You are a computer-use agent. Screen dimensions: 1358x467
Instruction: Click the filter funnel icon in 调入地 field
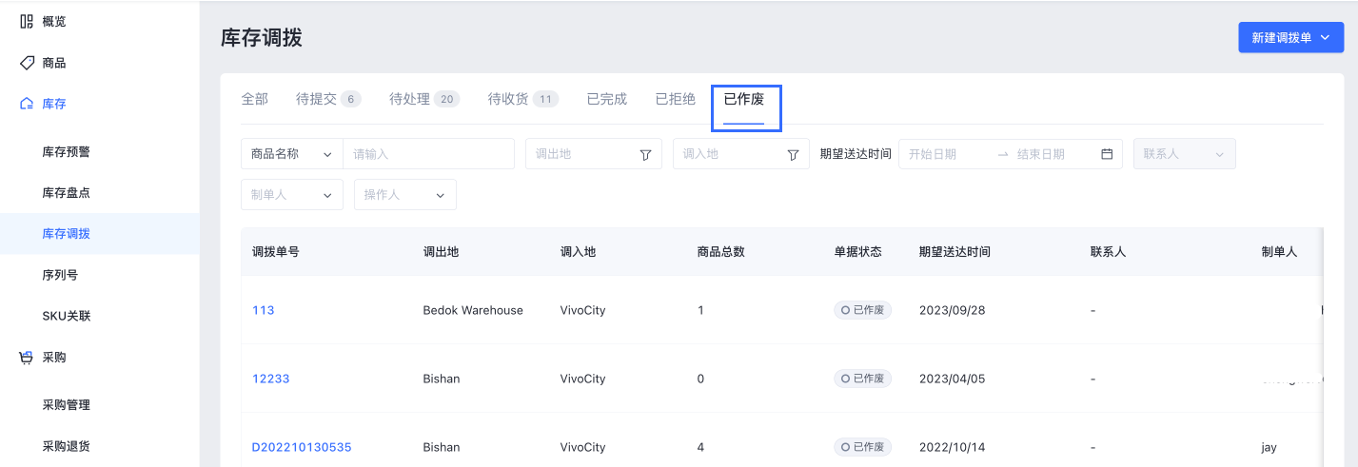click(x=793, y=154)
